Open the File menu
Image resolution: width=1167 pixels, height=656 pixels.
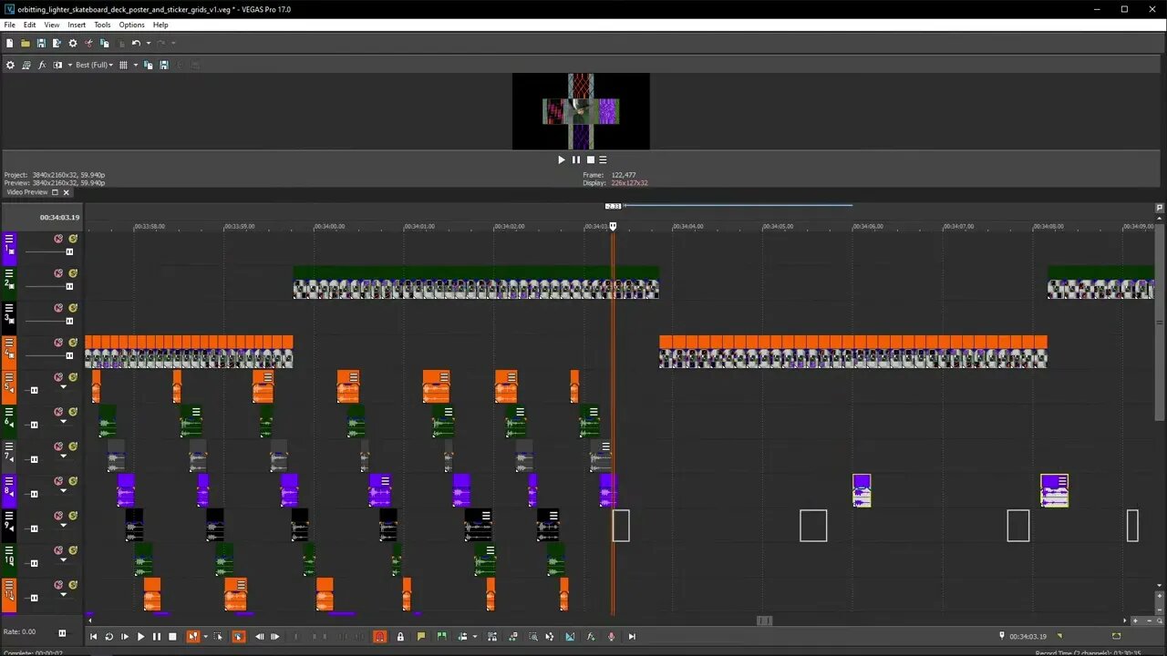tap(10, 25)
